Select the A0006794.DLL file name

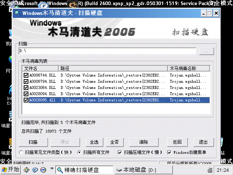43,82
